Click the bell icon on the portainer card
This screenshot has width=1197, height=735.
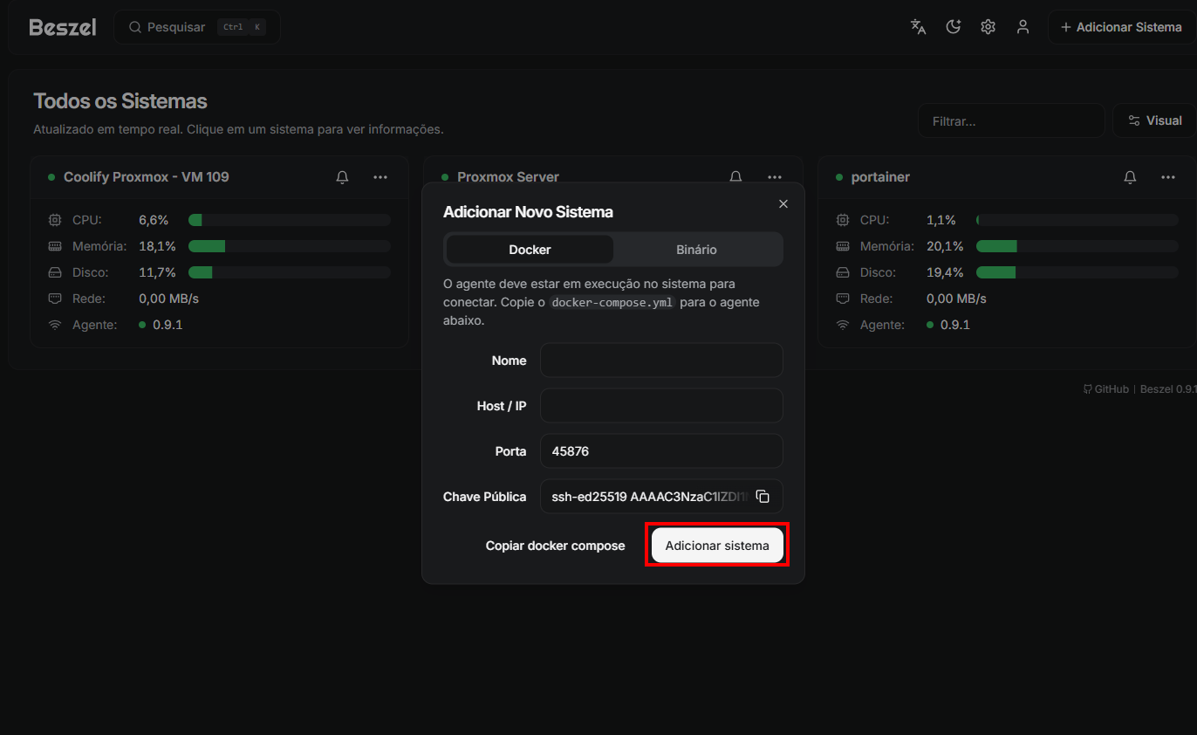click(1130, 176)
